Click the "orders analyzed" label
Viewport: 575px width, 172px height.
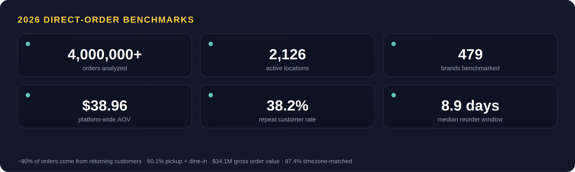pyautogui.click(x=105, y=68)
